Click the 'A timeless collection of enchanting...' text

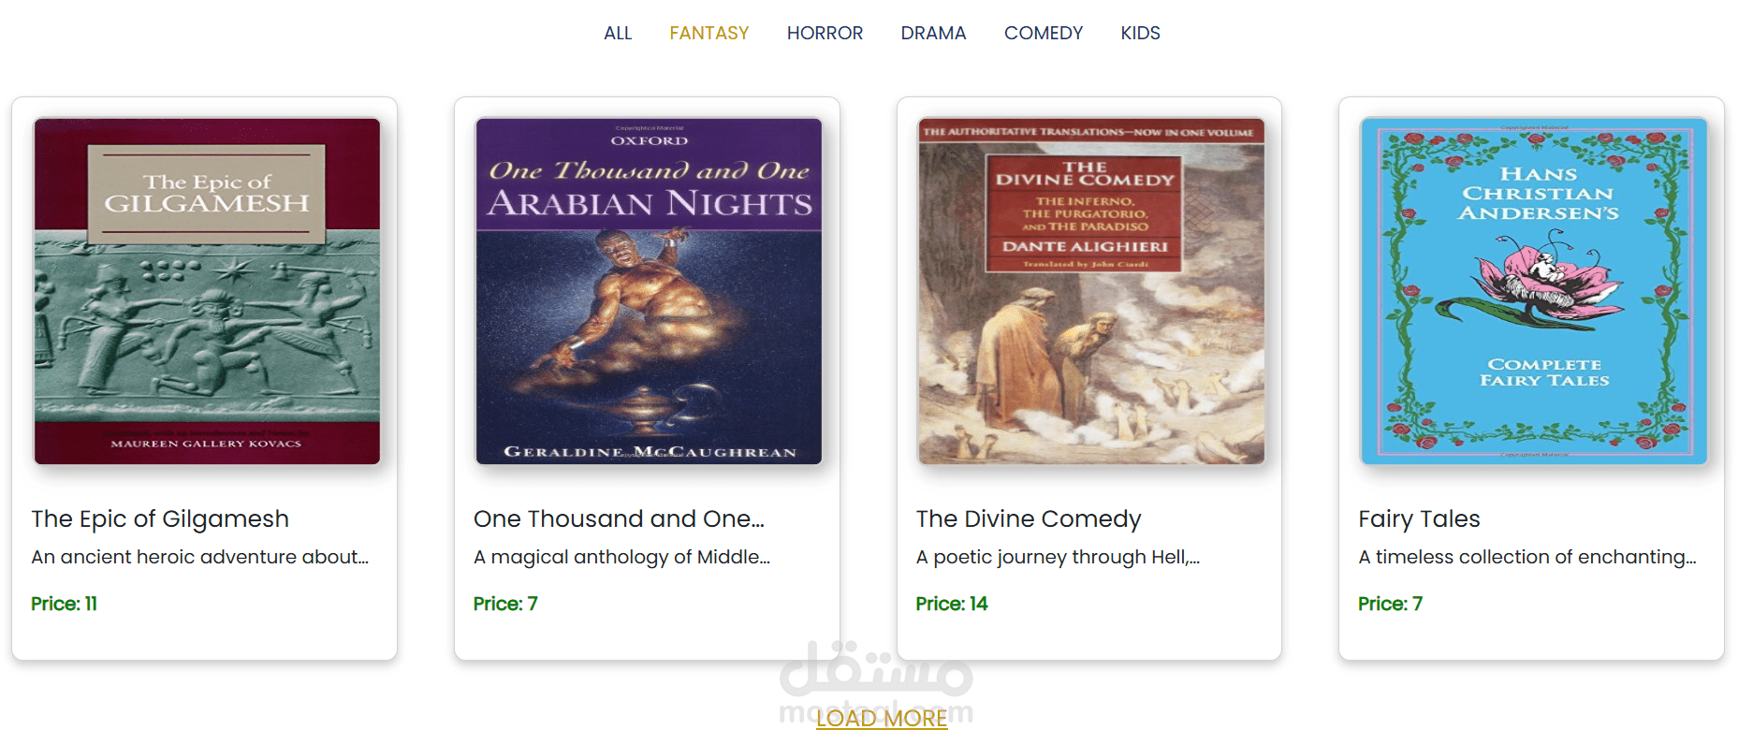pos(1527,557)
